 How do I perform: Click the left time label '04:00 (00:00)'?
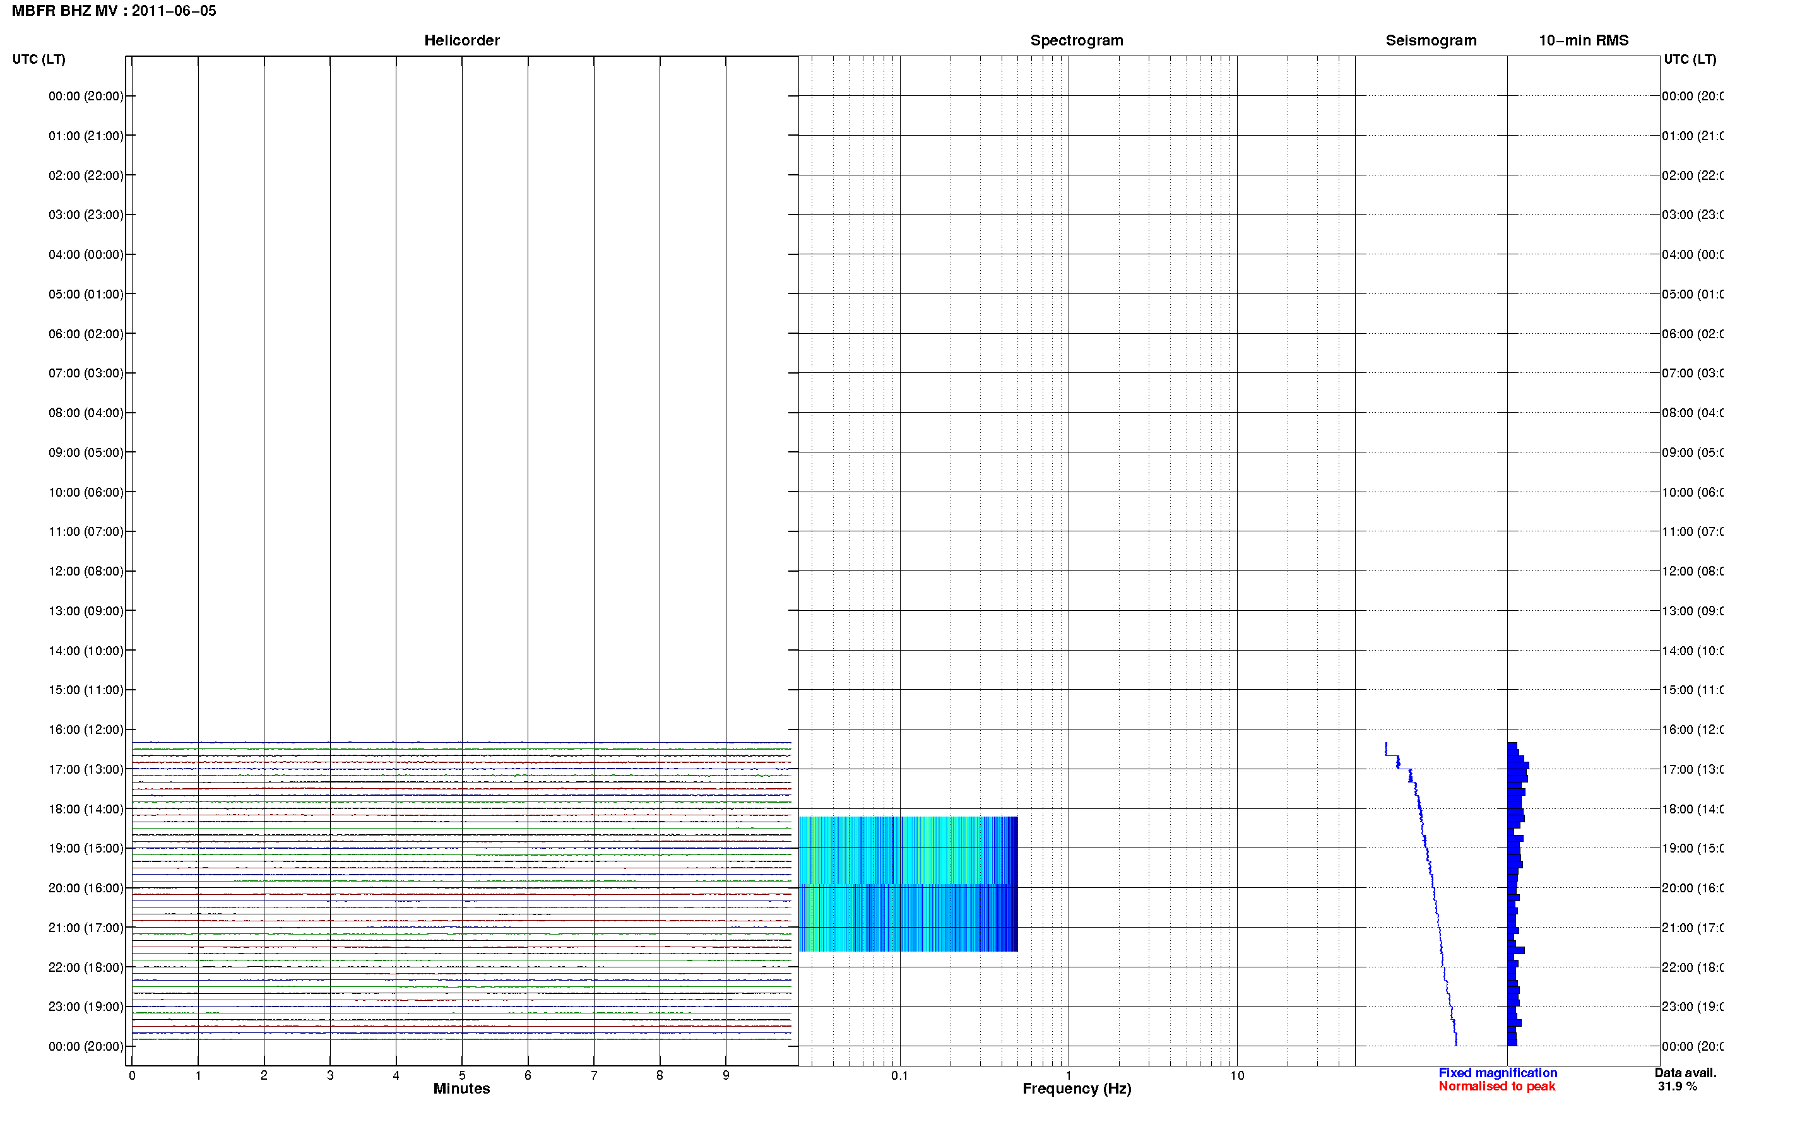(x=86, y=254)
